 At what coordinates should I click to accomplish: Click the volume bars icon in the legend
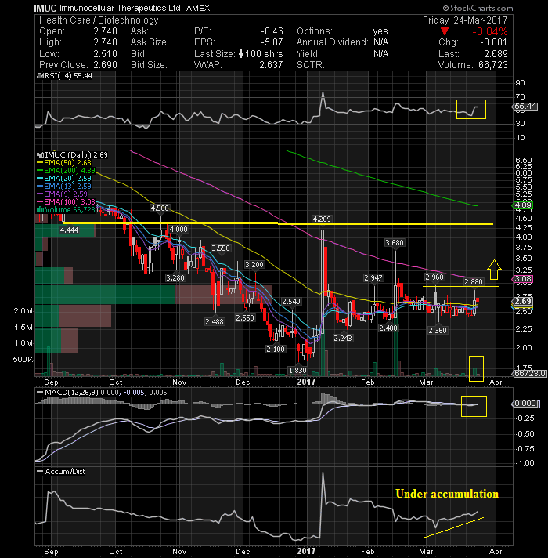pos(40,209)
